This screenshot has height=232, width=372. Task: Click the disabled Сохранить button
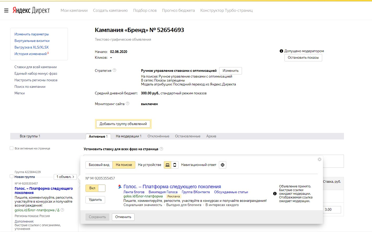(x=97, y=217)
